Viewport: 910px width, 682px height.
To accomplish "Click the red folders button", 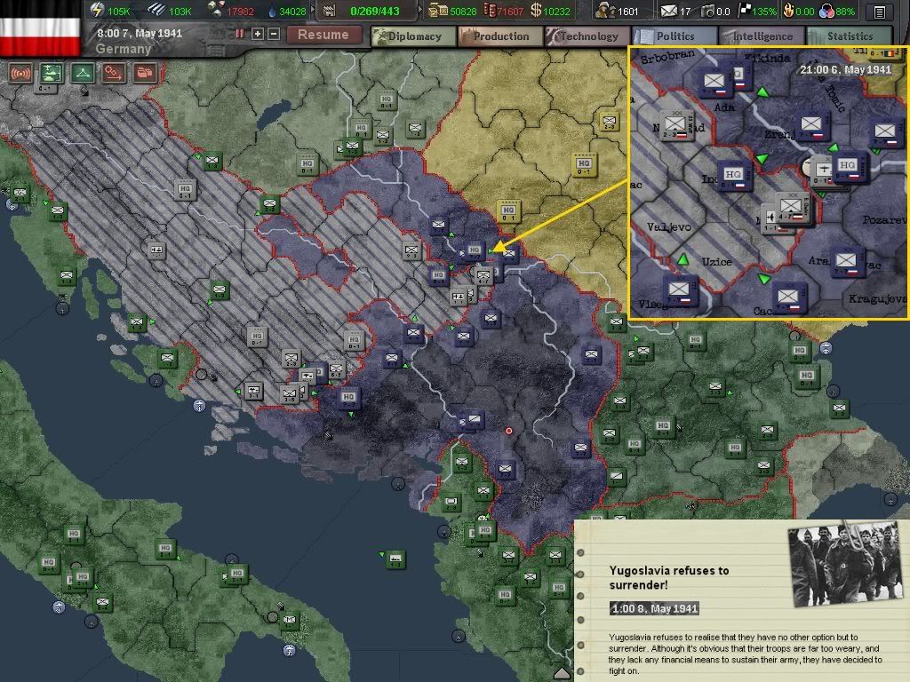I will click(x=145, y=74).
